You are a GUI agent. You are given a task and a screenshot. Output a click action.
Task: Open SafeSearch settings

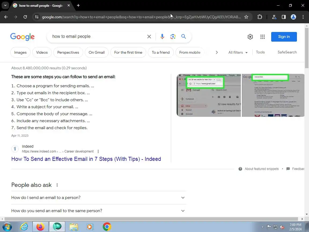tap(287, 52)
